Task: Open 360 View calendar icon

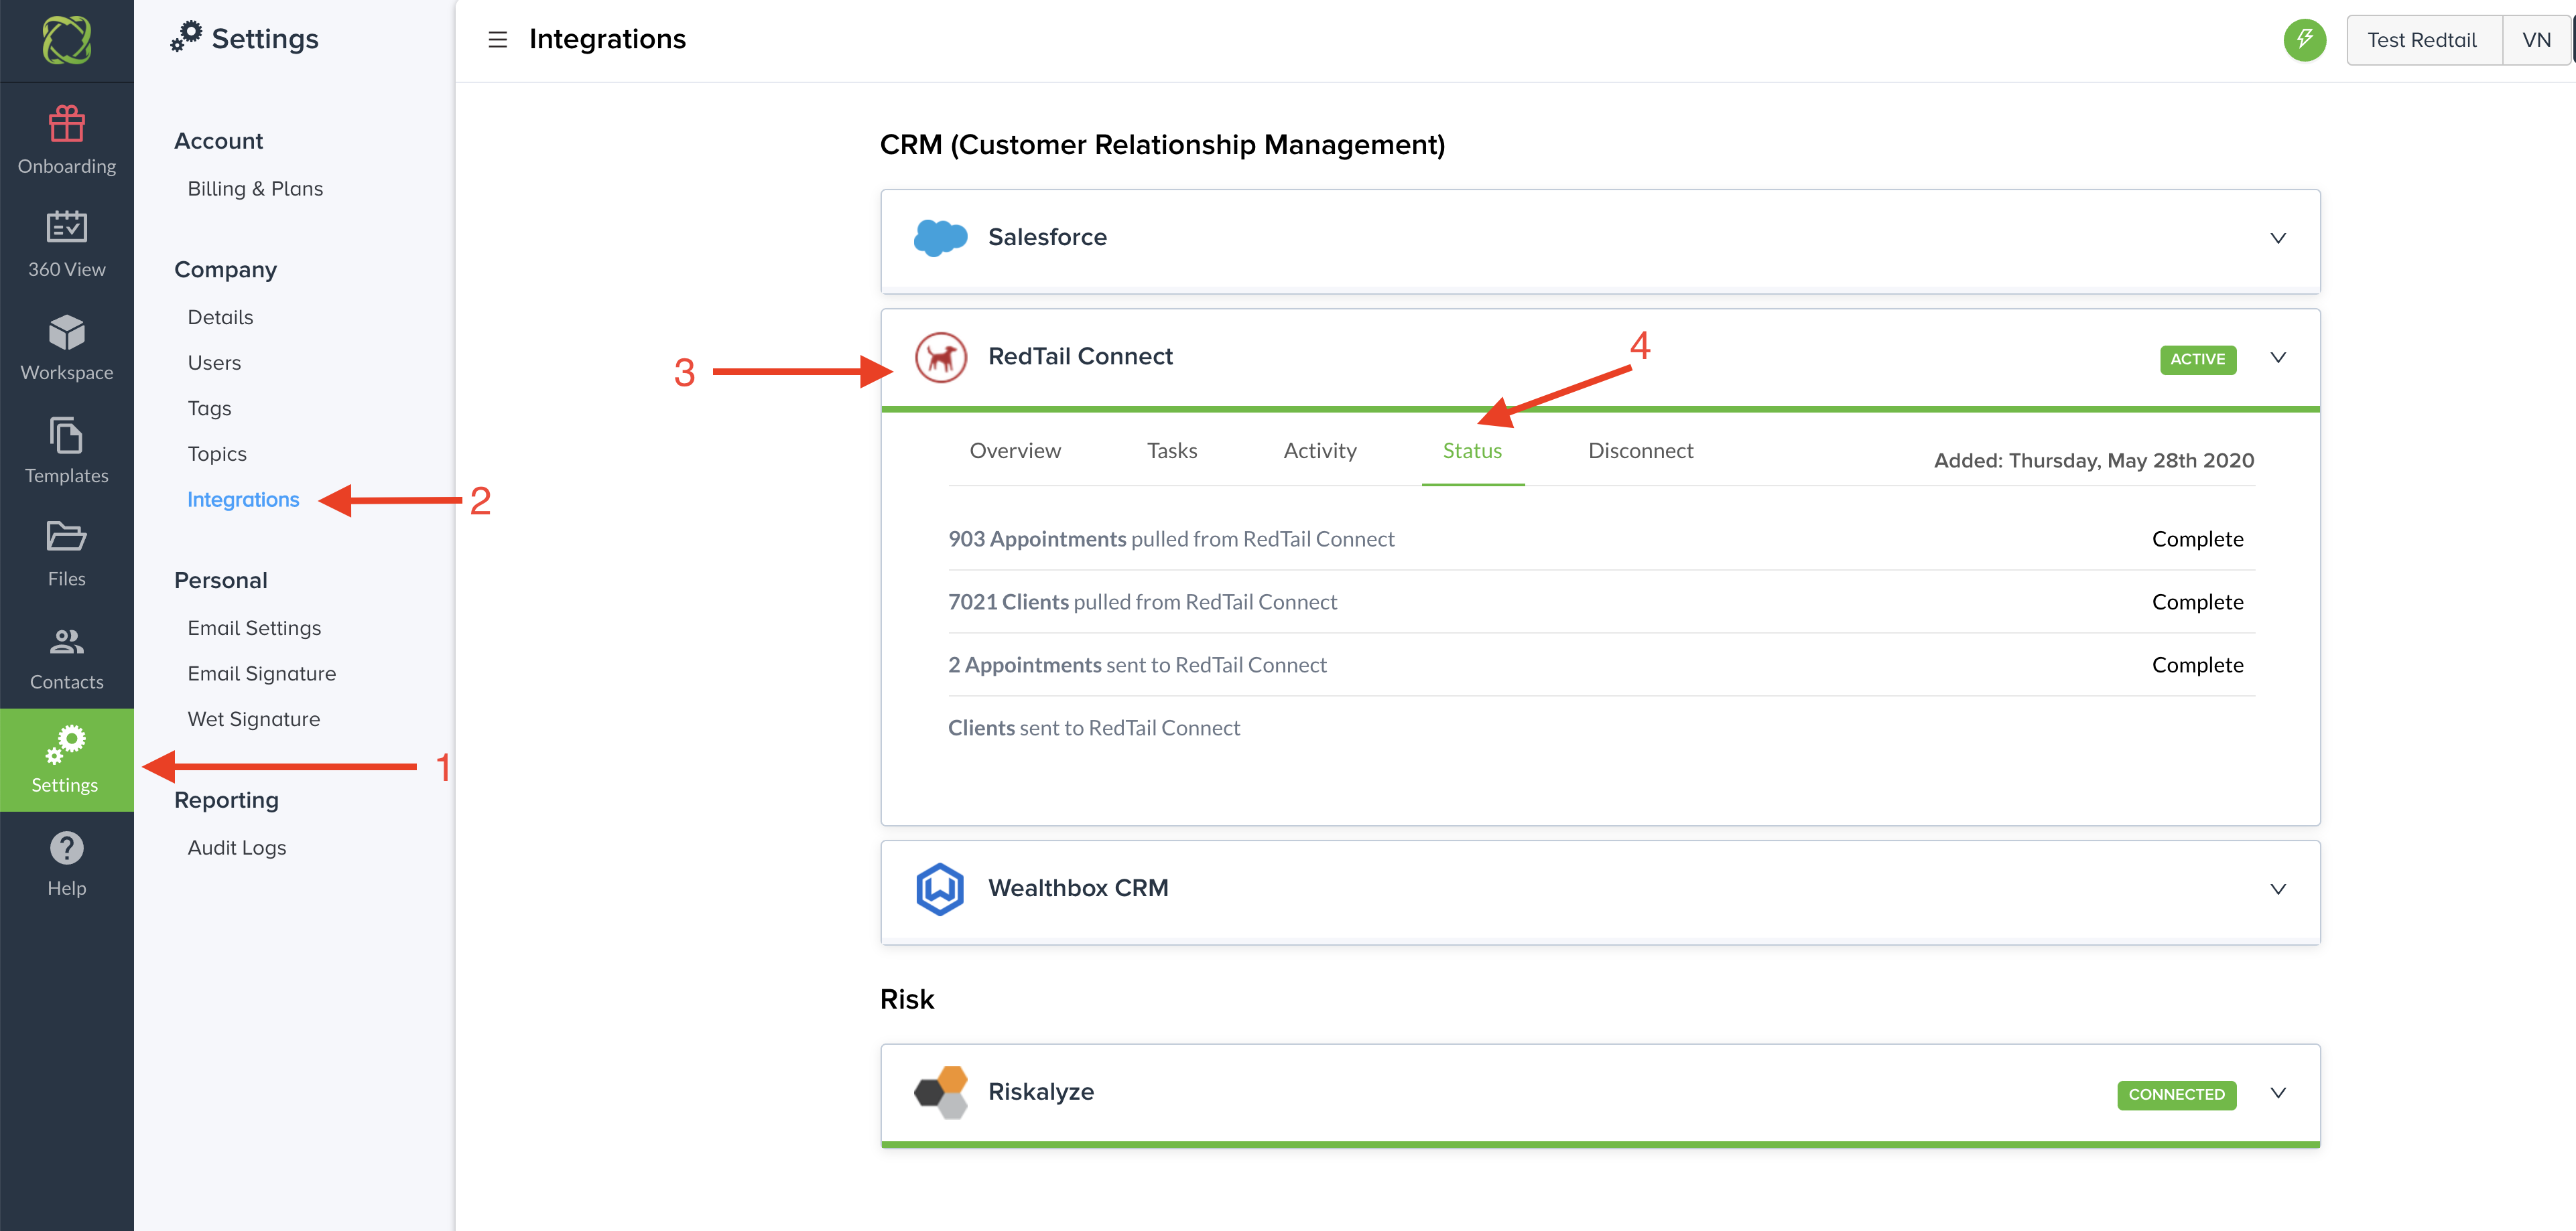Action: tap(66, 227)
